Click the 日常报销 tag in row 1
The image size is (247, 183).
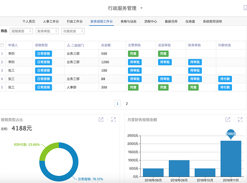point(43,53)
